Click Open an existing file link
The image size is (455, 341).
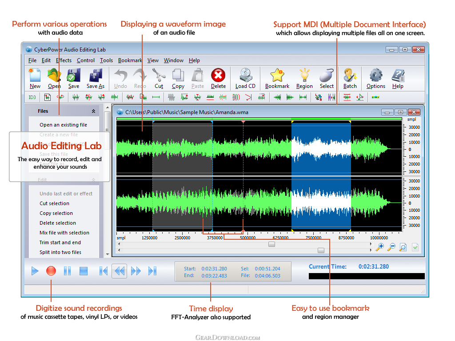[x=63, y=125]
